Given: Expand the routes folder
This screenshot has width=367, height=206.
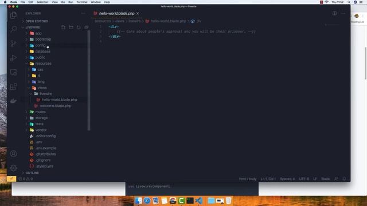Looking at the screenshot, I should pyautogui.click(x=40, y=112).
